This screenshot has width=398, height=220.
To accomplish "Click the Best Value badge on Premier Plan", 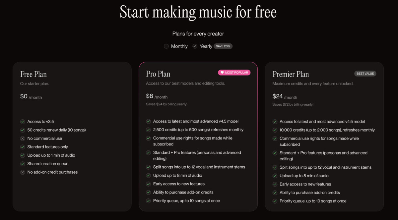I will (x=365, y=74).
